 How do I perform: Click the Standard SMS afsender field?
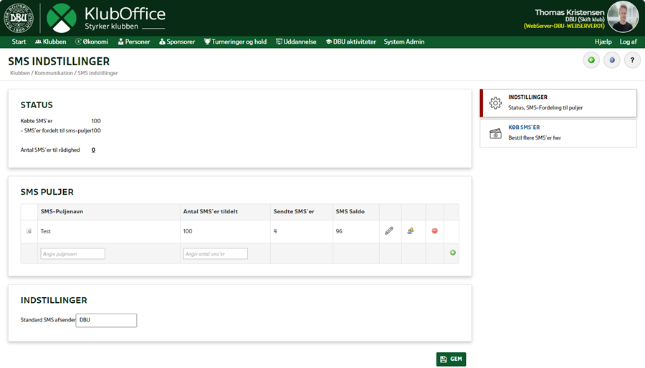106,320
